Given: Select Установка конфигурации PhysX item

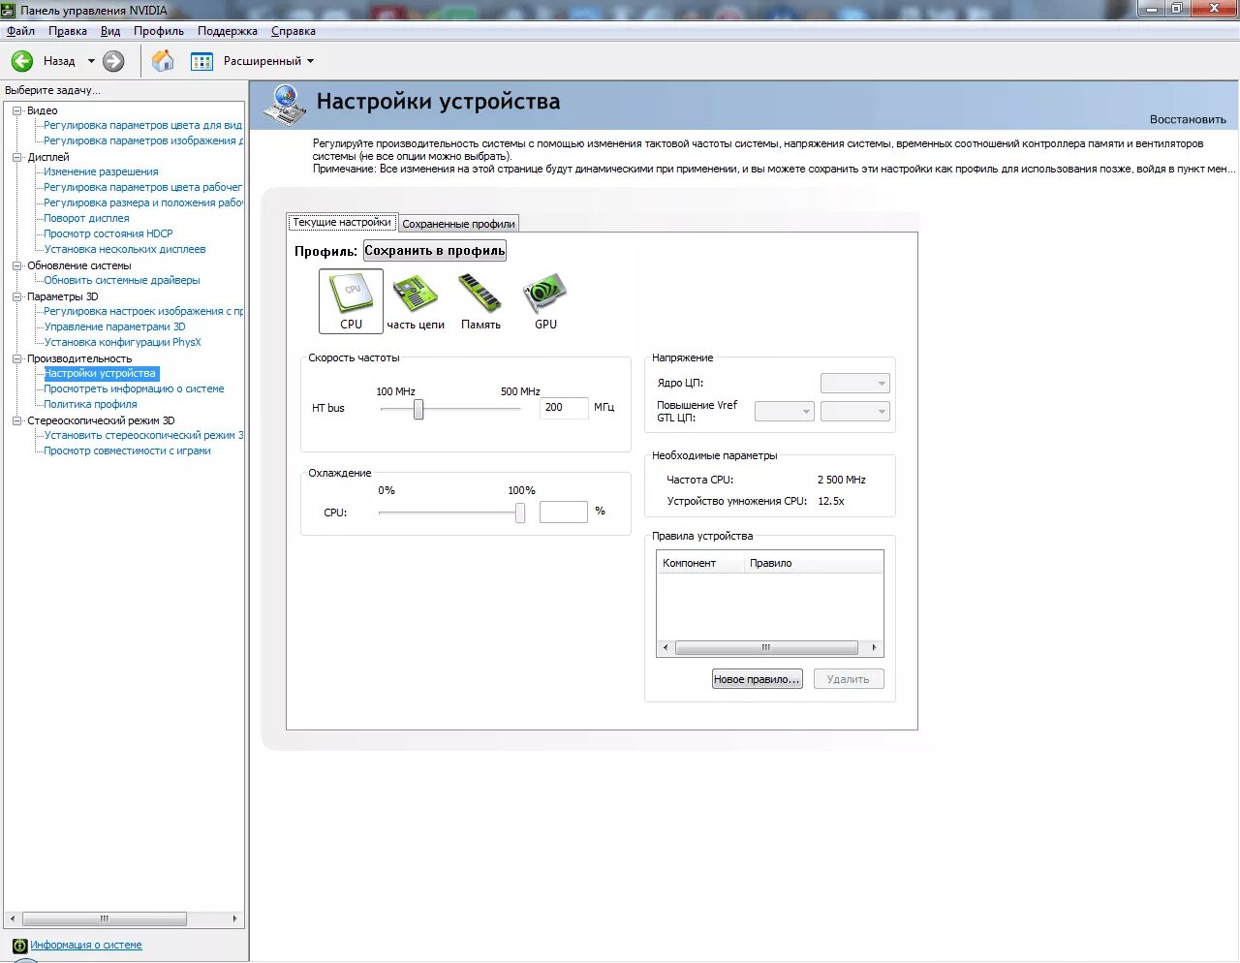Looking at the screenshot, I should [123, 342].
